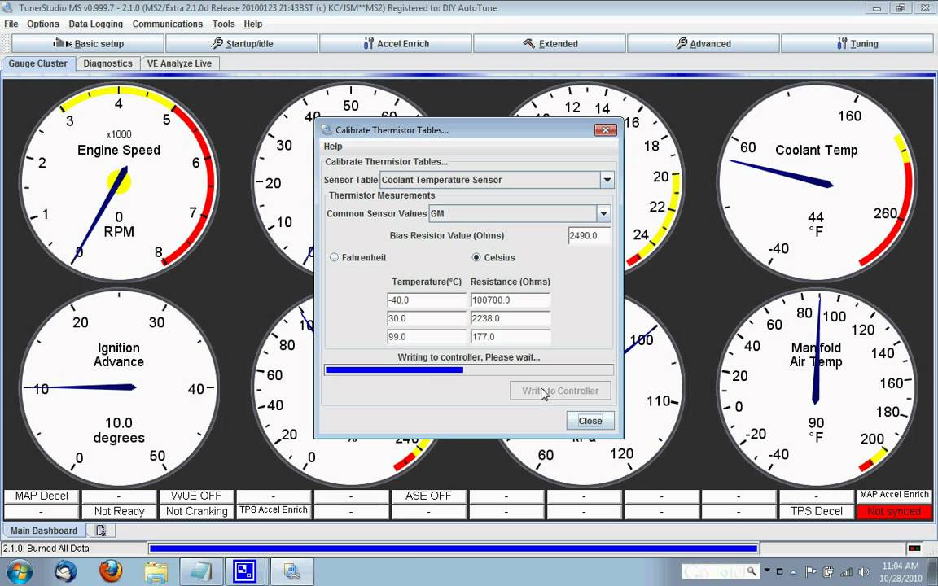Expand the Common Sensor Values dropdown
This screenshot has width=938, height=586.
click(603, 213)
